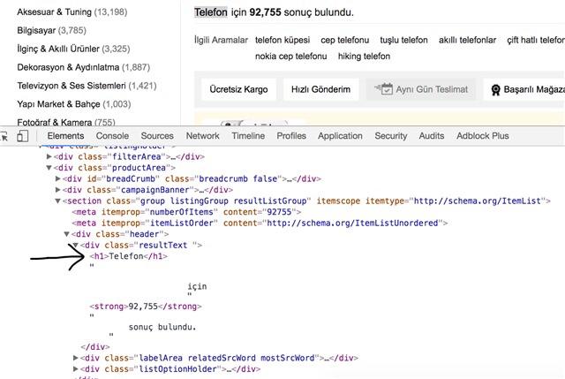Click the schema.org/ItemList itemtype value
The height and width of the screenshot is (379, 565).
click(477, 201)
